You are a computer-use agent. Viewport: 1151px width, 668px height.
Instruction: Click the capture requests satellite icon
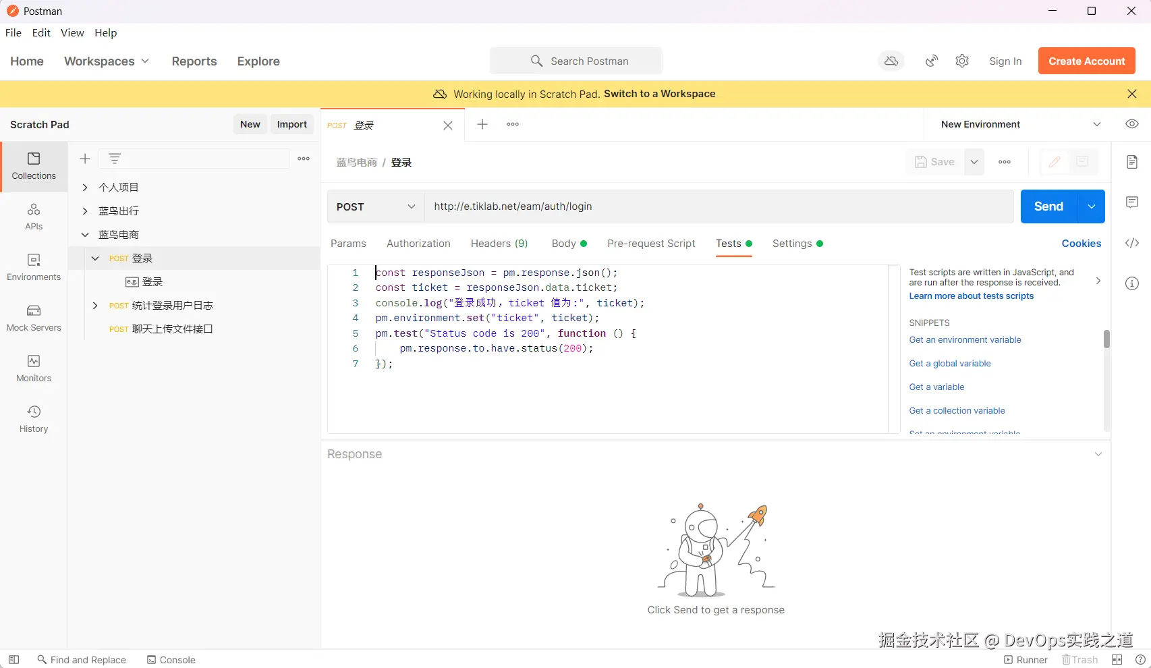pos(932,61)
